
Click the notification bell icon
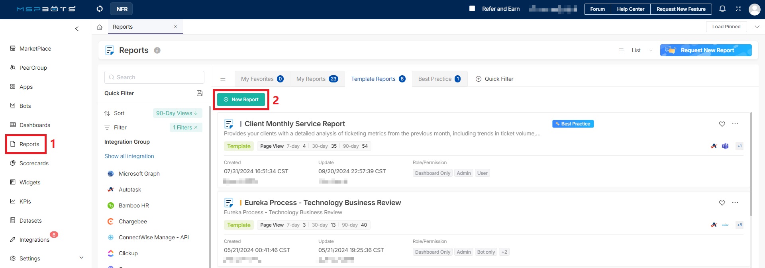[722, 9]
